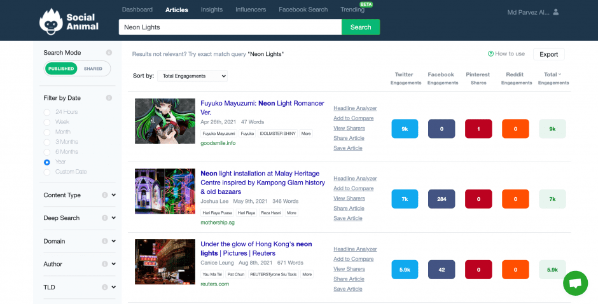Click the Content Type info icon

(105, 195)
